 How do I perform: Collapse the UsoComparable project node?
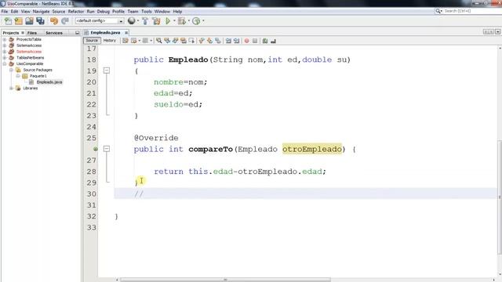tap(5, 63)
